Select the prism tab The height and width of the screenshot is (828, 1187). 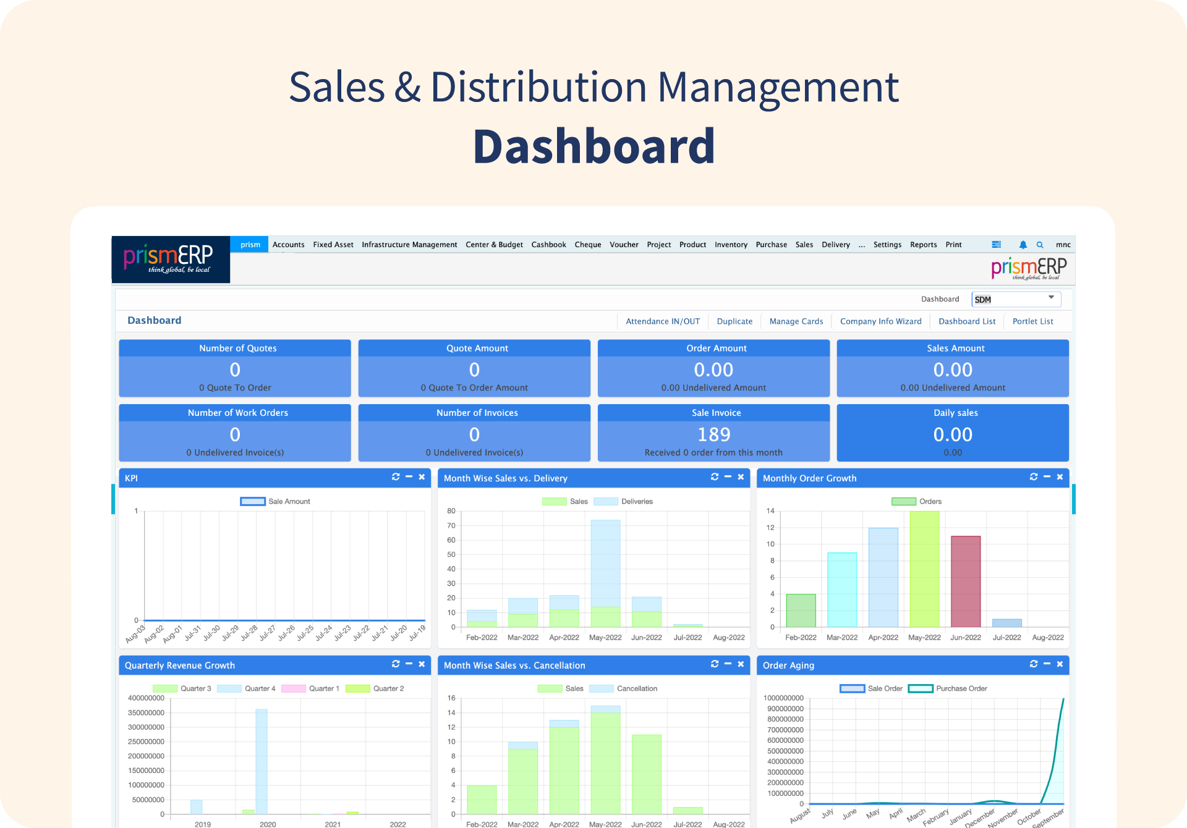250,245
